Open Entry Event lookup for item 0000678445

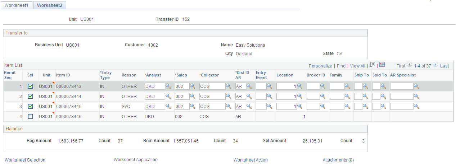(x=270, y=106)
